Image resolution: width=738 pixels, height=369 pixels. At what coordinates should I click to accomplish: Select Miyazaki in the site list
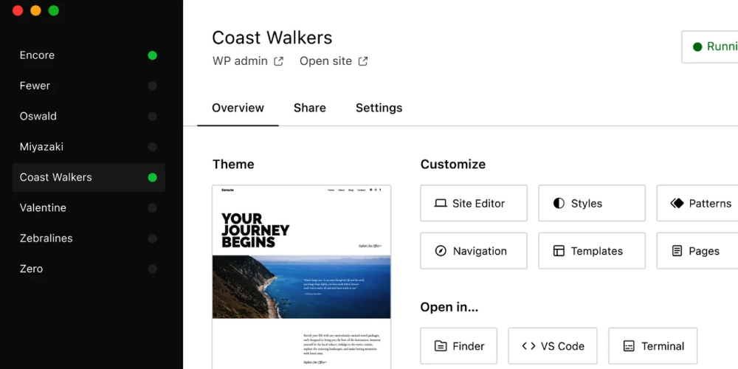point(41,147)
